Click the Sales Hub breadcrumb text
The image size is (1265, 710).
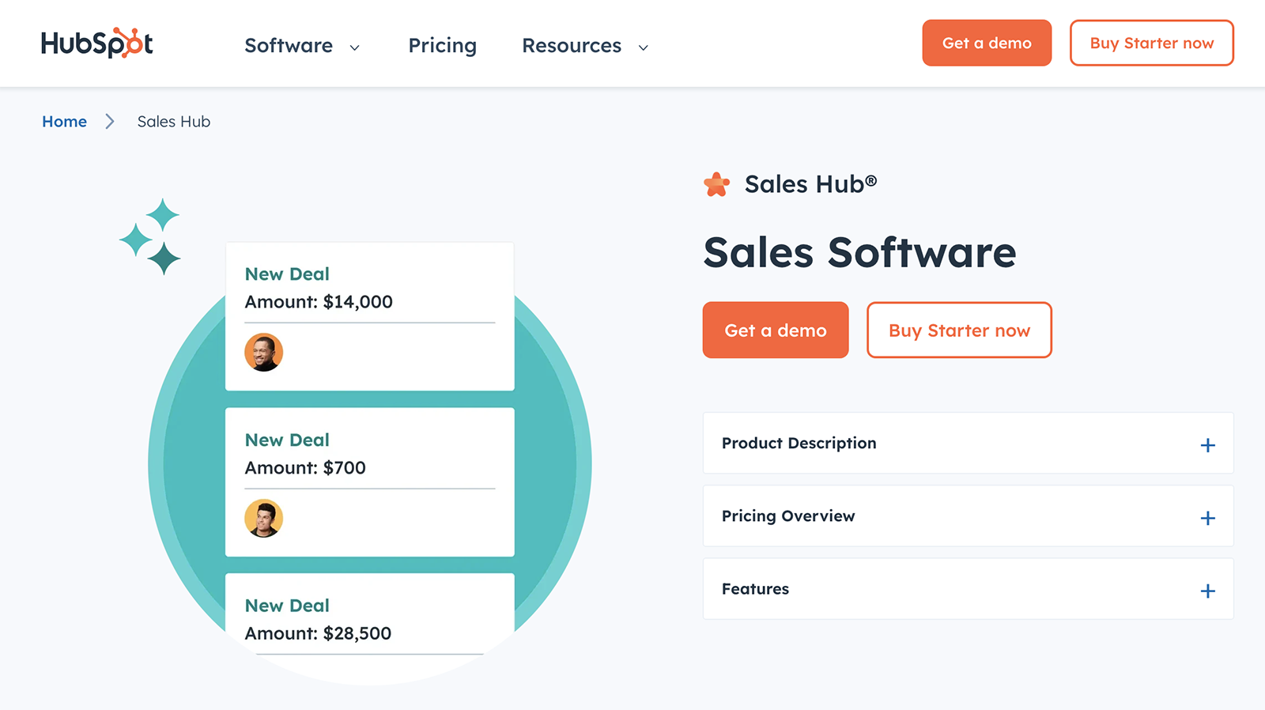click(174, 122)
